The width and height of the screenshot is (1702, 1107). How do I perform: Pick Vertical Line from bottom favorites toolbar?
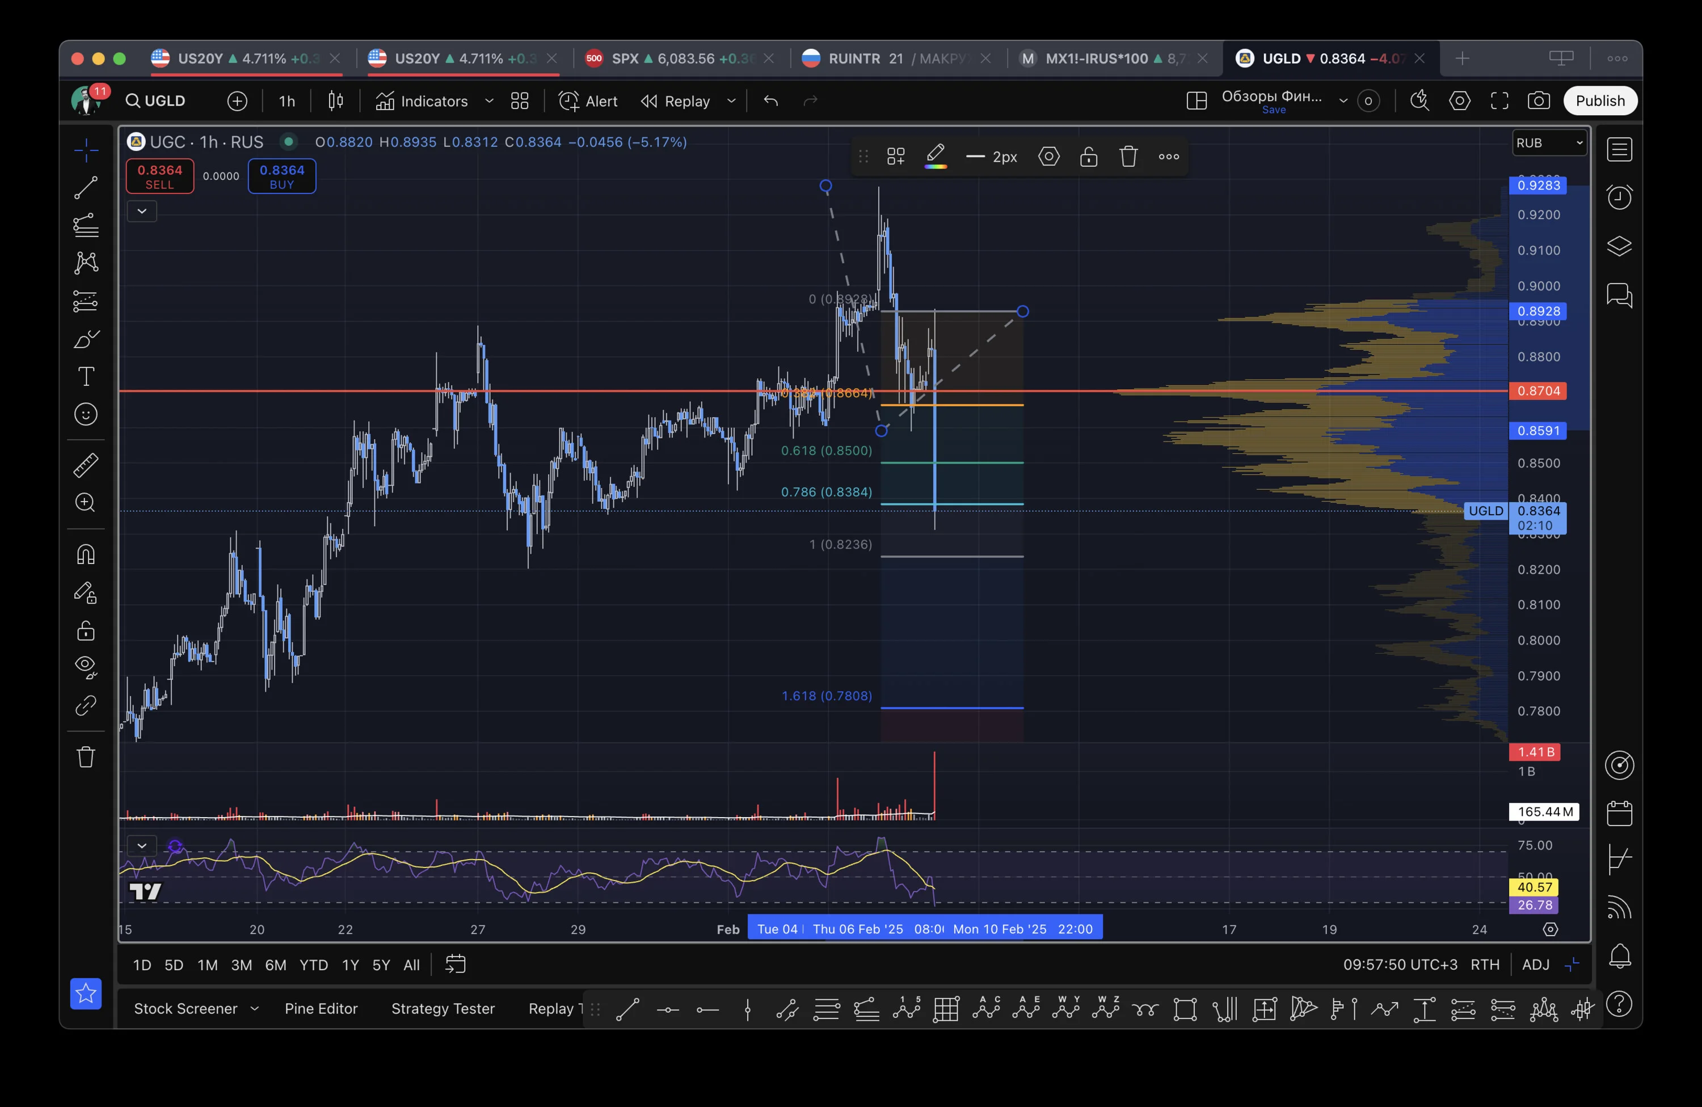click(747, 1010)
